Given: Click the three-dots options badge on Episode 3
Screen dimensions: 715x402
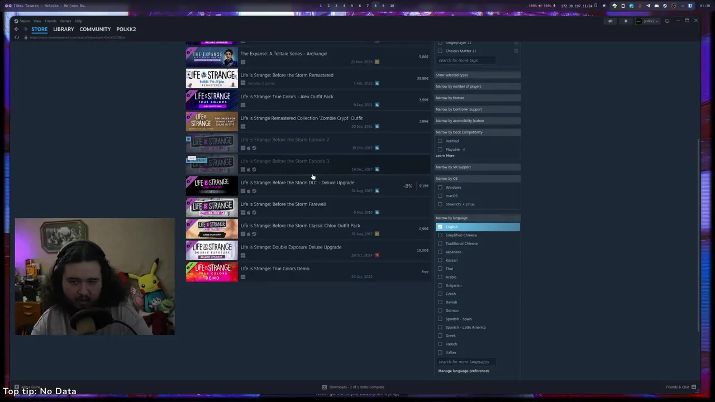Looking at the screenshot, I should 192,159.
